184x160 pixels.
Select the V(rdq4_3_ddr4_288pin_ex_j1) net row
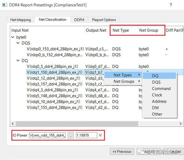point(52,90)
